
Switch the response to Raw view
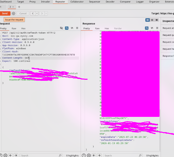[97, 29]
